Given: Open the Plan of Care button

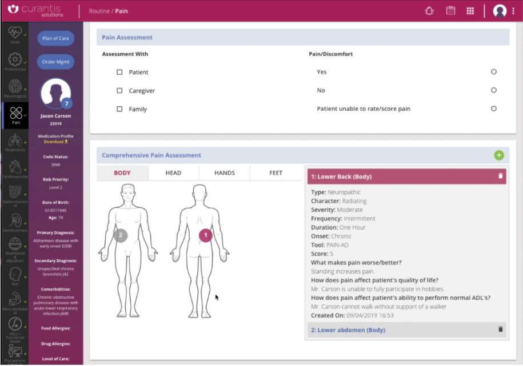Looking at the screenshot, I should pos(55,38).
